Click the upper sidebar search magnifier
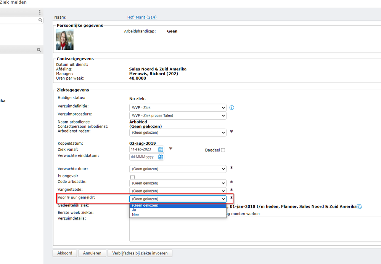 [40, 20]
